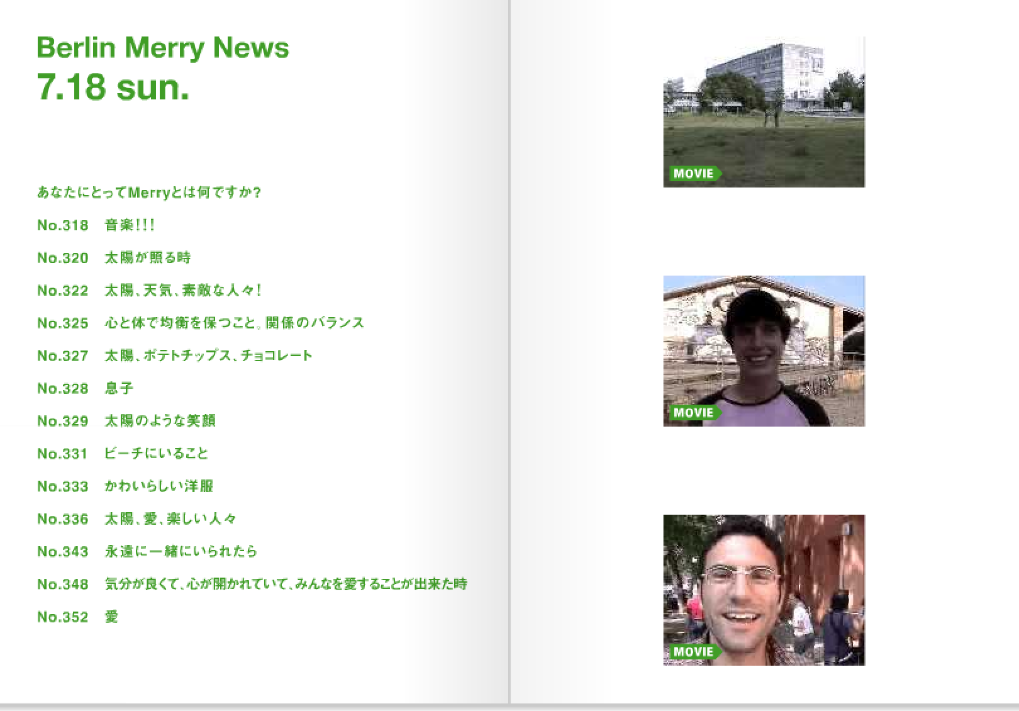
Task: Play the movie of man wearing glasses
Action: coord(764,590)
